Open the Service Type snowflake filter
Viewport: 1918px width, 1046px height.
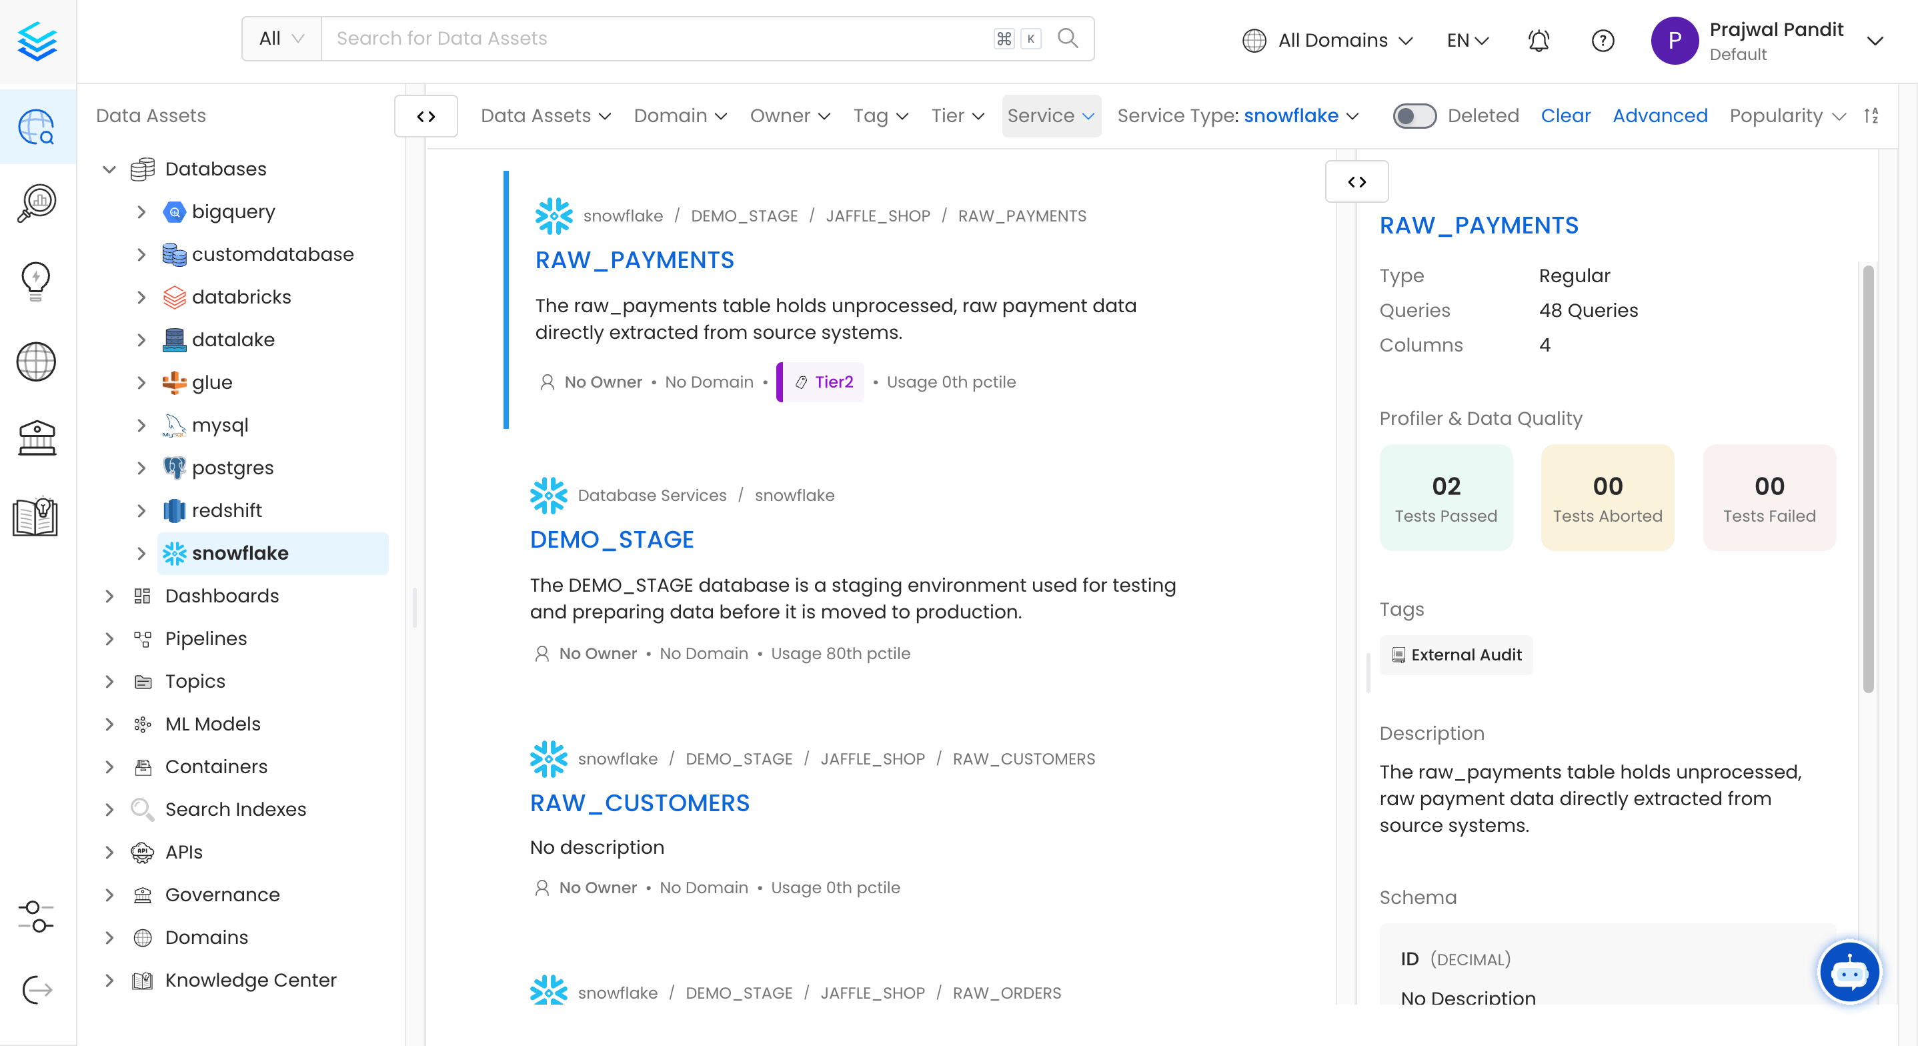coord(1238,116)
